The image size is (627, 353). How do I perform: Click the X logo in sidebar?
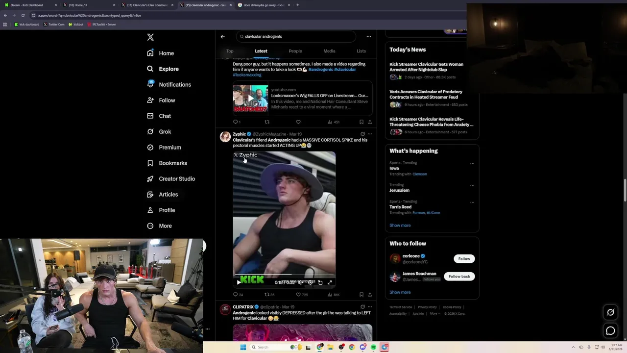150,37
